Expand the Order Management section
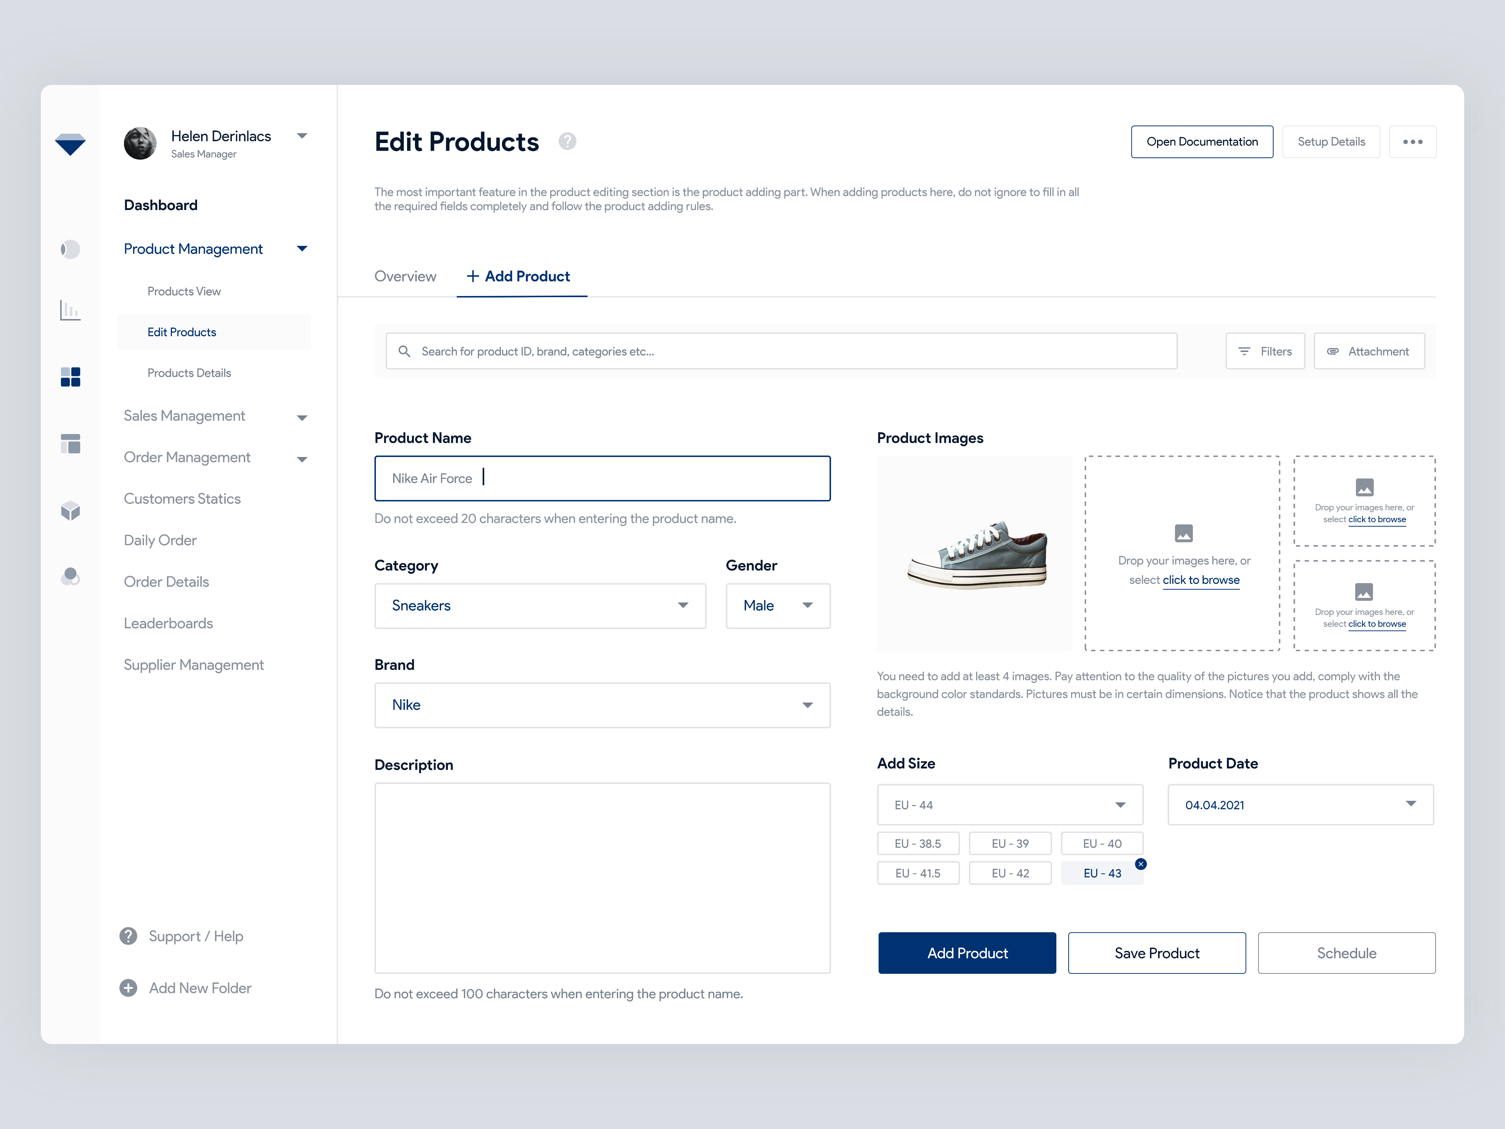 [303, 459]
